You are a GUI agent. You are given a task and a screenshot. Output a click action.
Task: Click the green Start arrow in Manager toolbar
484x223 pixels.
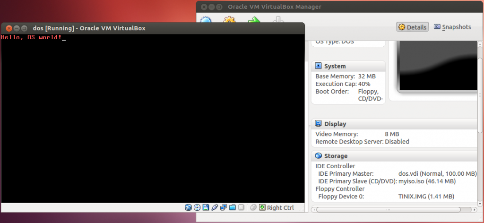(254, 20)
